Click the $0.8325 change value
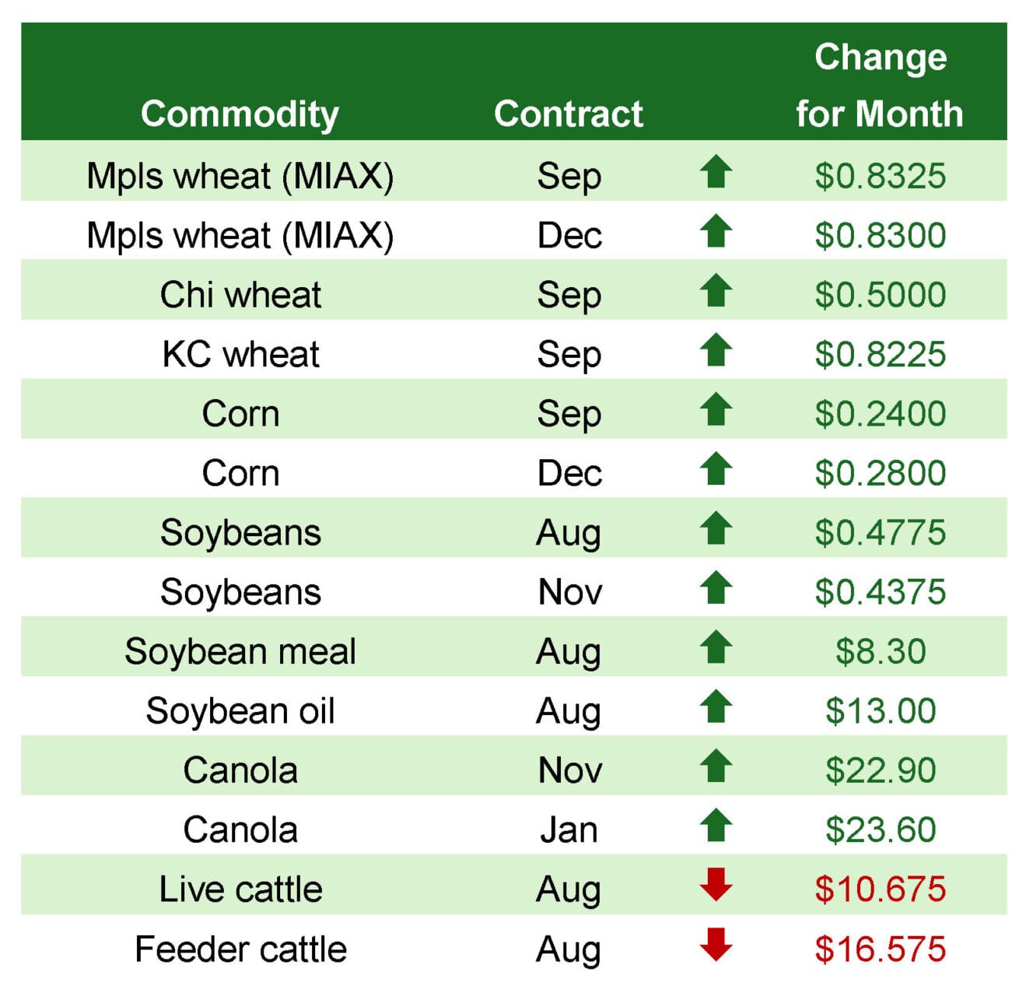The width and height of the screenshot is (1026, 996). (x=880, y=176)
